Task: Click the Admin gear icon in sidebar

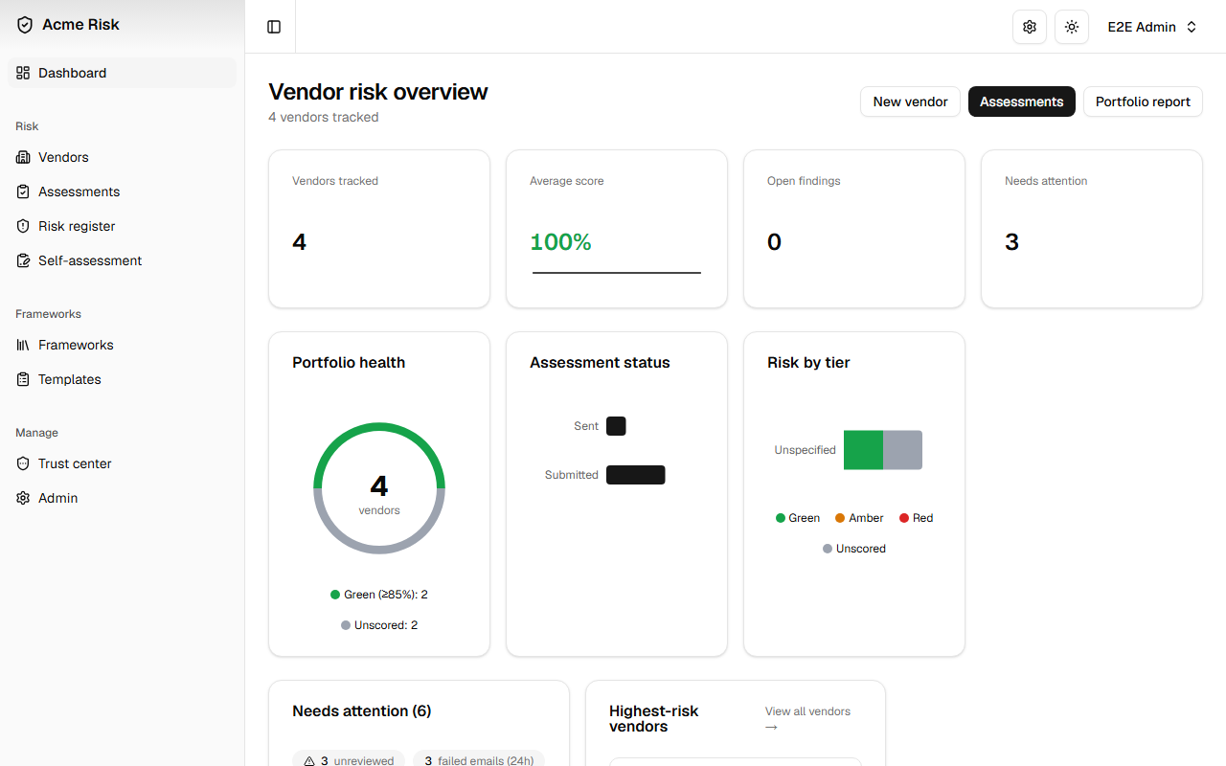Action: 23,498
